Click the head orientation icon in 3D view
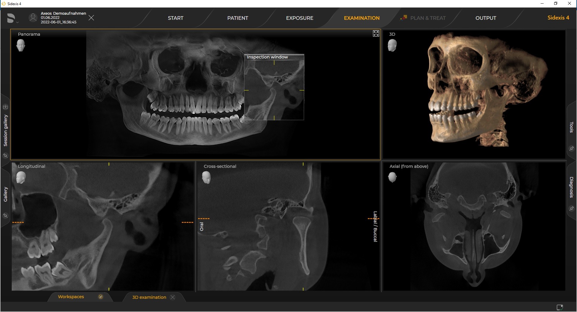Viewport: 577px width, 312px height. point(392,46)
